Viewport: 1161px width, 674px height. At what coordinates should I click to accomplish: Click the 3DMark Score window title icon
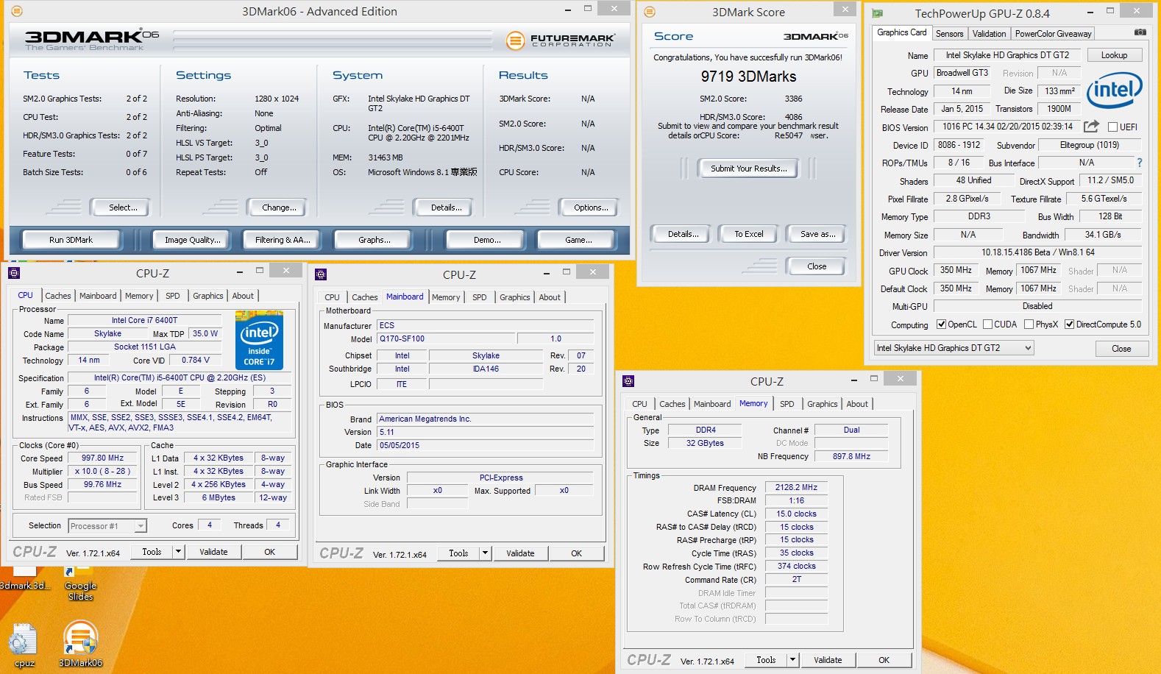pyautogui.click(x=650, y=12)
